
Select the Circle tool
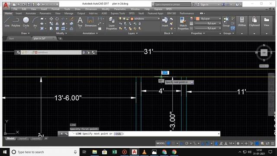tap(26, 22)
